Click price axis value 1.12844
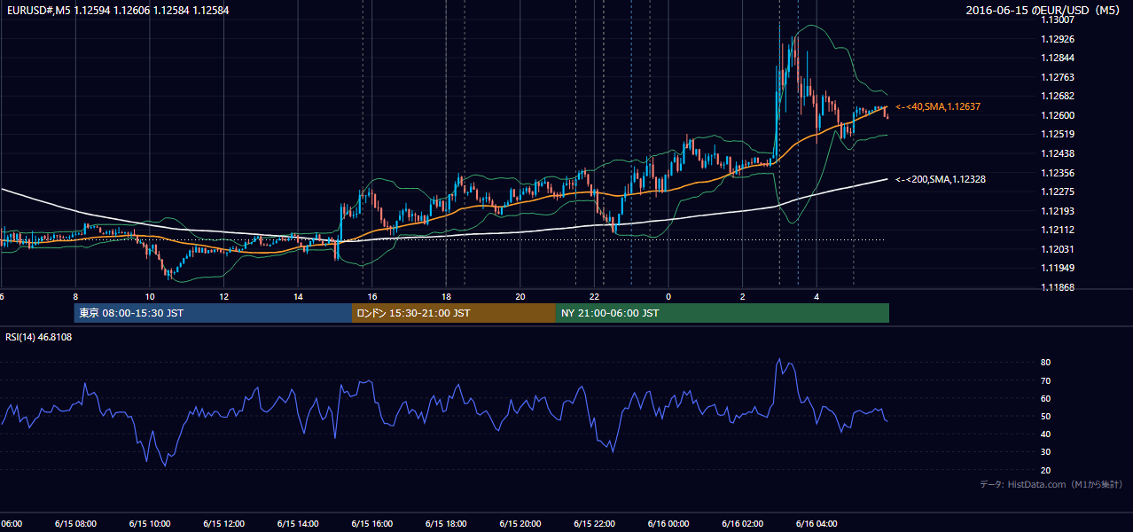 point(1057,58)
